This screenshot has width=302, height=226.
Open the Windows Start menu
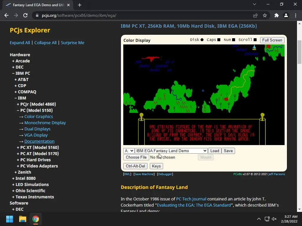9,219
